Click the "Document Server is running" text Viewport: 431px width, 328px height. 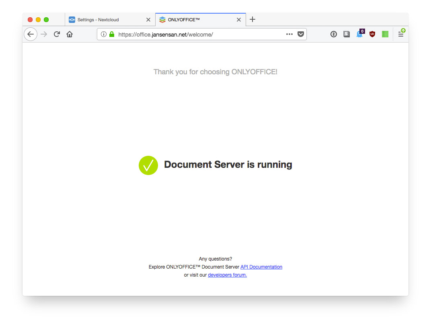tap(228, 165)
